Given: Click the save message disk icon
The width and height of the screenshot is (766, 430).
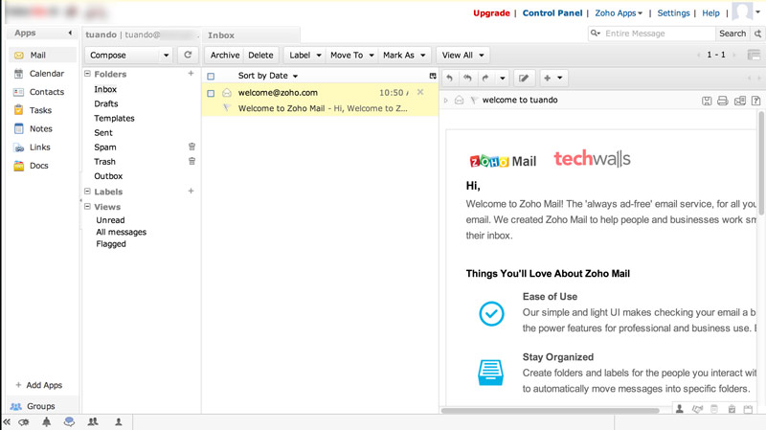Looking at the screenshot, I should coord(707,101).
